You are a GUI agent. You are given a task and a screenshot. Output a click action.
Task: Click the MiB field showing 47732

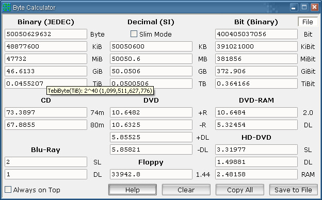point(46,59)
